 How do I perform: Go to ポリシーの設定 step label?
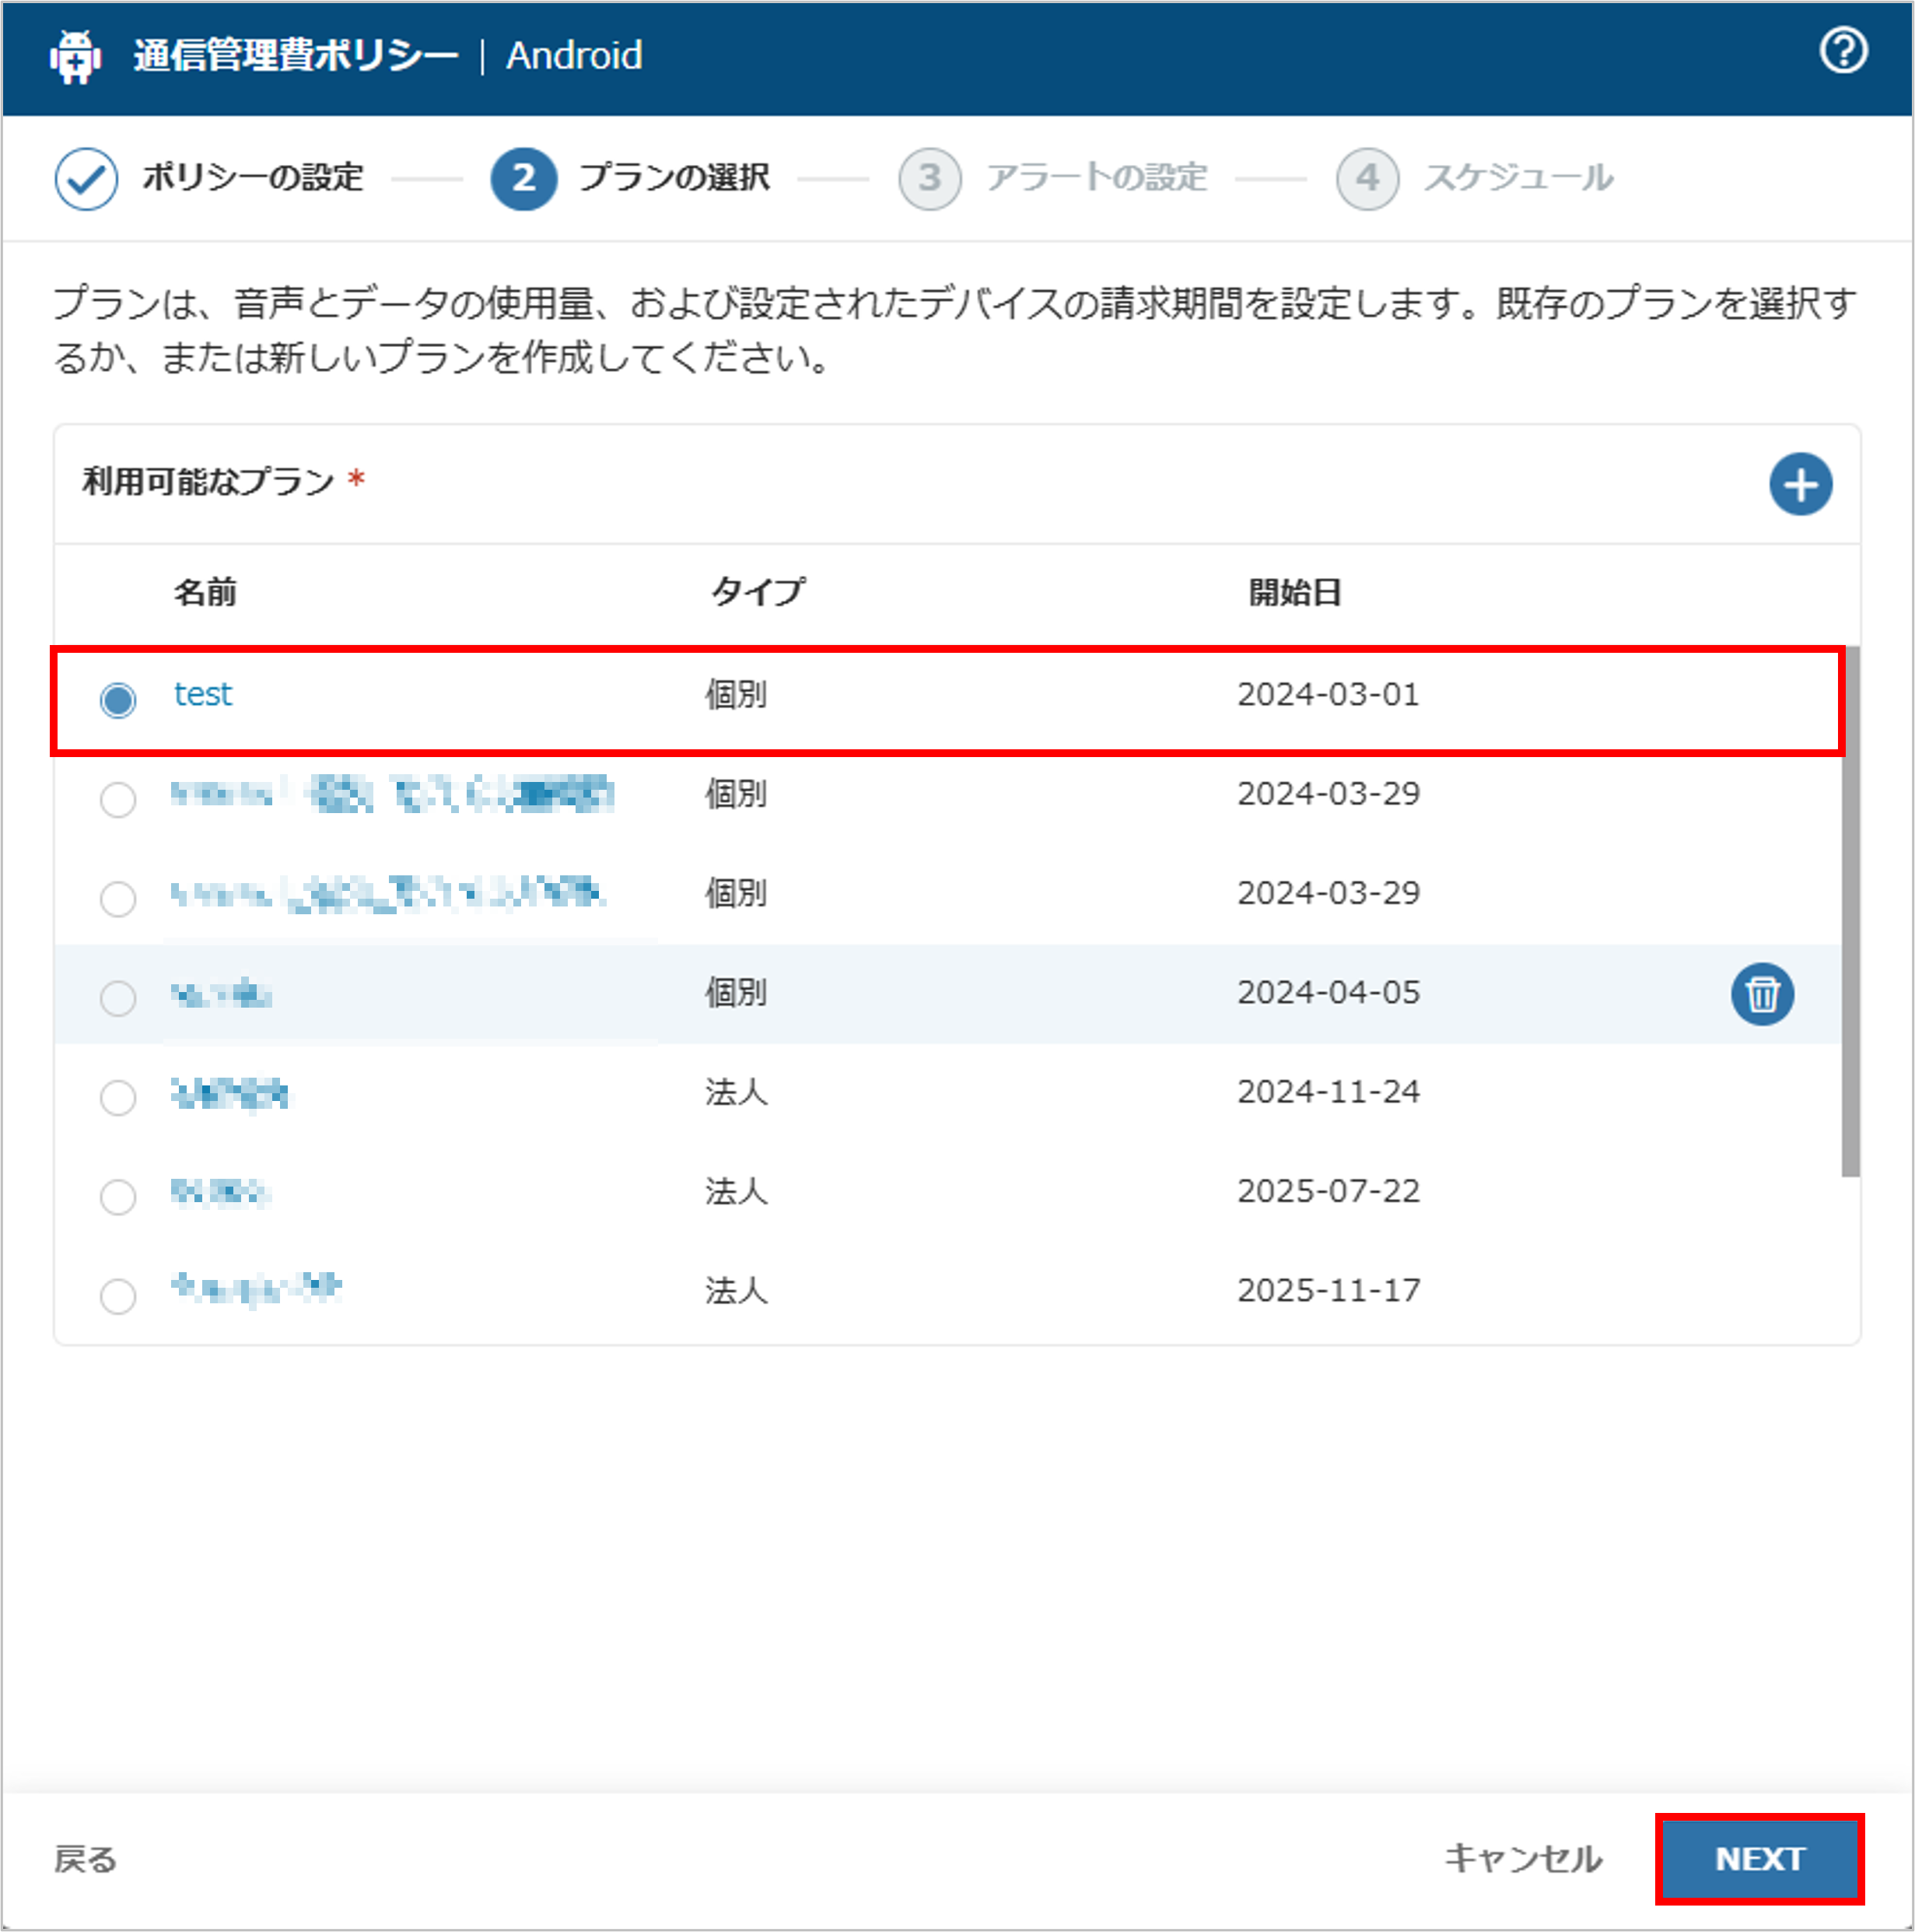tap(252, 178)
